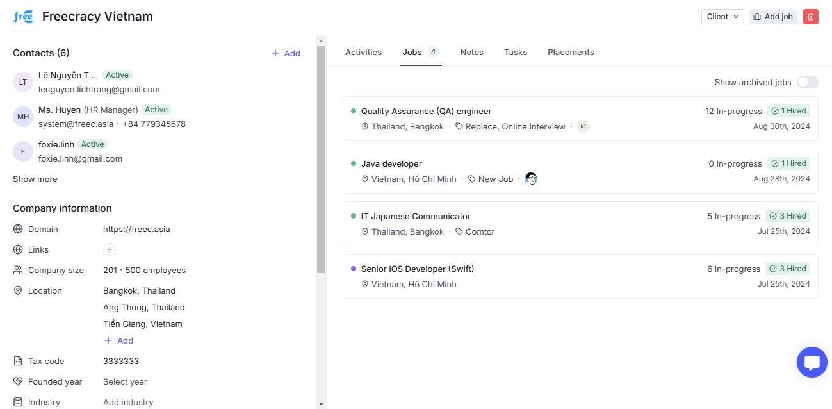Click the Freec logo icon
The height and width of the screenshot is (409, 832).
click(x=23, y=17)
